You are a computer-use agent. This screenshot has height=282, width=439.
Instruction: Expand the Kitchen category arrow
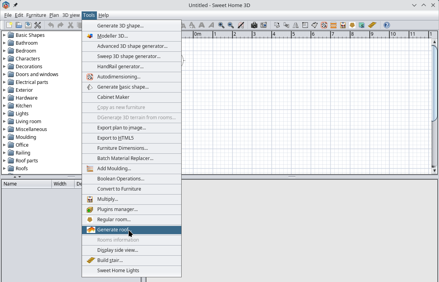4,106
